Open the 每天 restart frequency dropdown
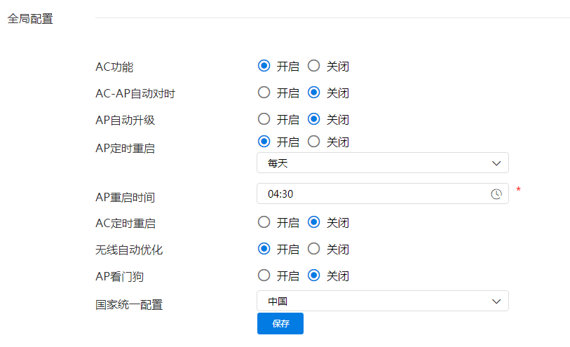 [382, 163]
